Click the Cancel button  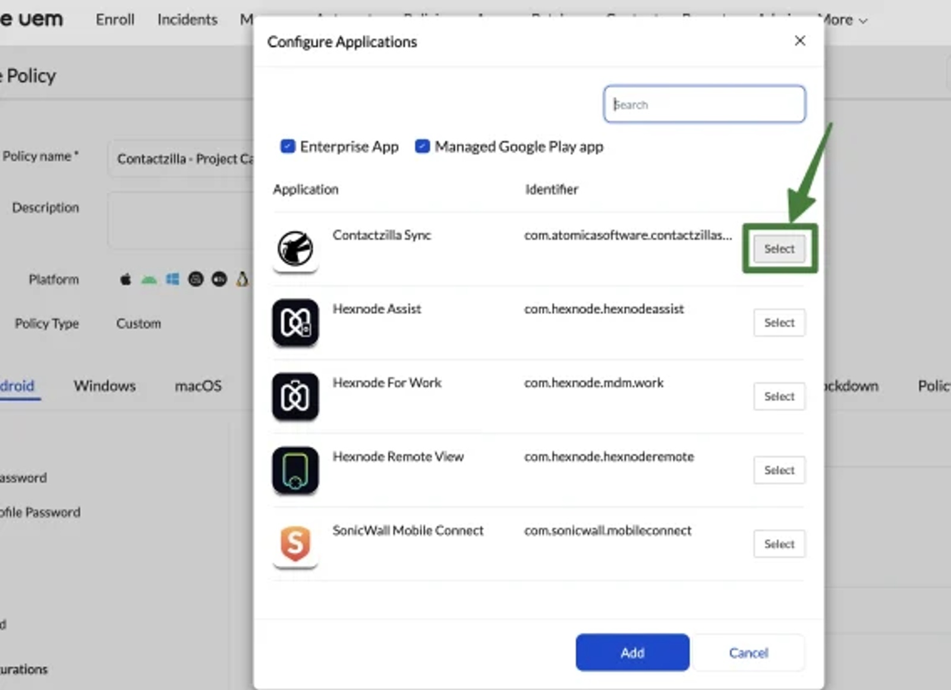(748, 653)
